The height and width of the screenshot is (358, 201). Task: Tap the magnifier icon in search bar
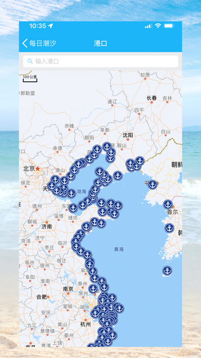coord(30,61)
